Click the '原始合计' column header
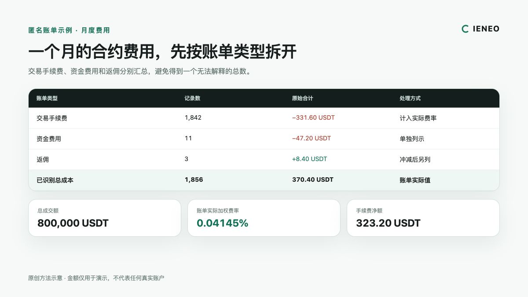Viewport: 528px width, 297px height. tap(303, 98)
